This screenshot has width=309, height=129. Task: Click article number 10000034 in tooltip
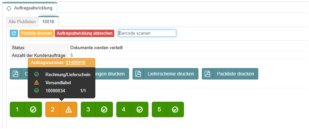pos(55,91)
